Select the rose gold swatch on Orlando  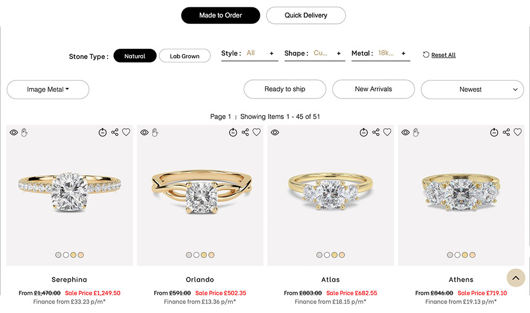tap(211, 255)
